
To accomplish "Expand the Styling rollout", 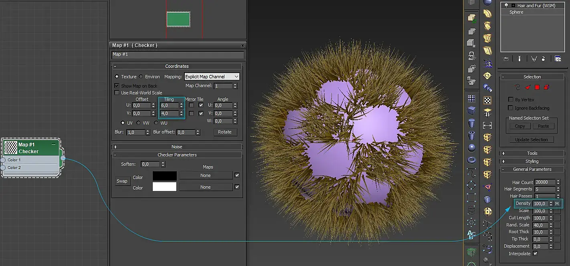I will (x=532, y=161).
